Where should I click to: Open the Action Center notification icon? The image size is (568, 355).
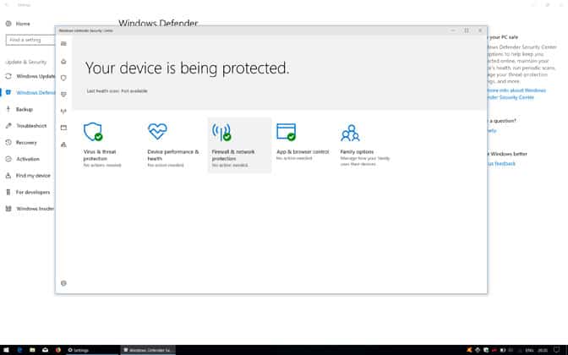[x=557, y=350]
